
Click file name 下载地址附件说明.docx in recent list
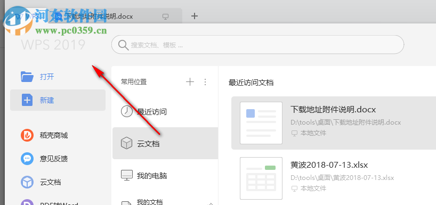[x=333, y=110]
